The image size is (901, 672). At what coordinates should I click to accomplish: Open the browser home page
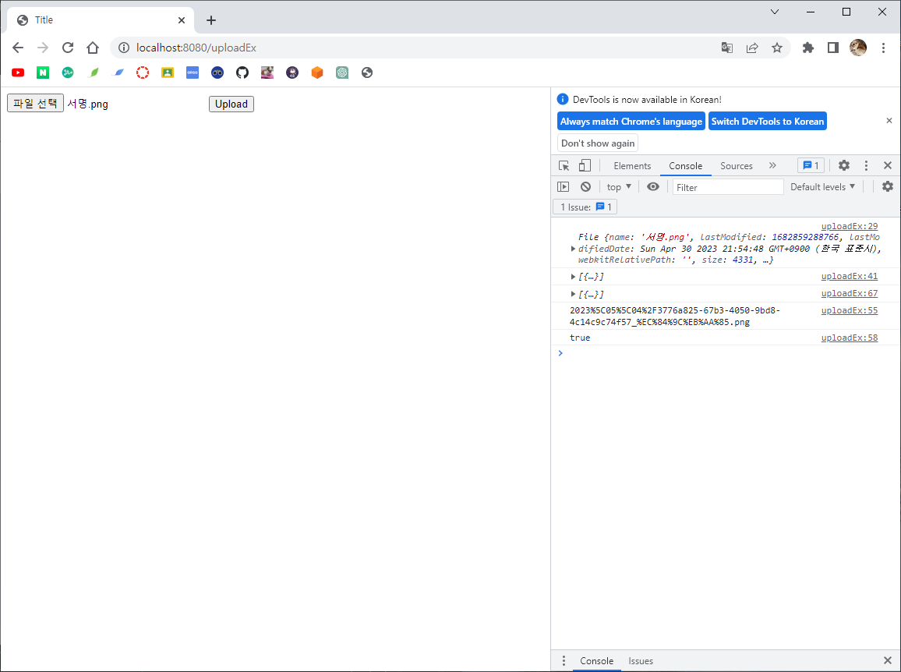pos(93,48)
